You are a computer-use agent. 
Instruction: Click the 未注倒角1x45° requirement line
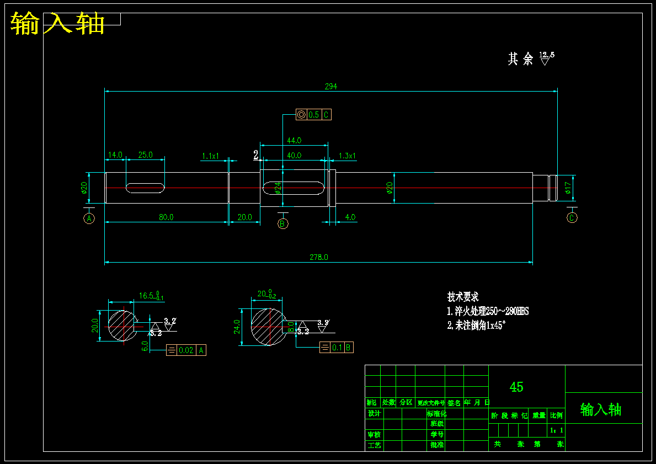[x=476, y=326]
